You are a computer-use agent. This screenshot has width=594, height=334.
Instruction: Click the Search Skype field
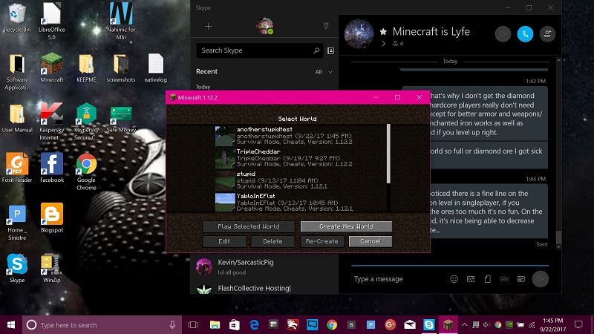click(x=259, y=50)
